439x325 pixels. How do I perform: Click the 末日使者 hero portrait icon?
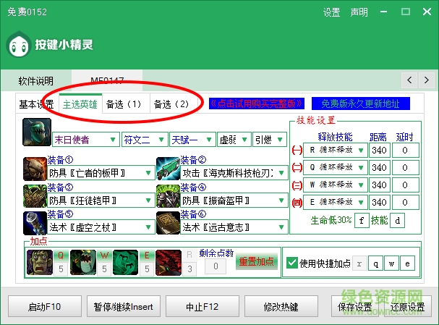click(35, 132)
